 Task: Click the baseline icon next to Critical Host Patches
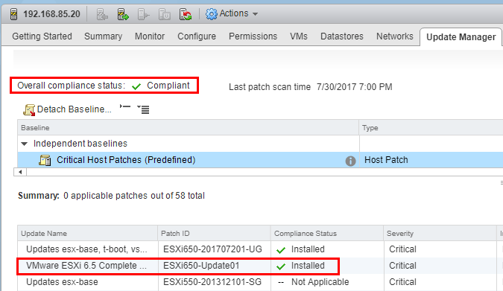(45, 160)
